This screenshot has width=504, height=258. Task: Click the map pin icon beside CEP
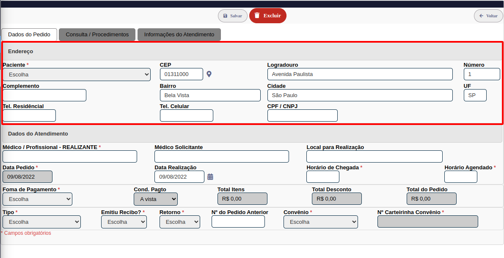point(209,74)
